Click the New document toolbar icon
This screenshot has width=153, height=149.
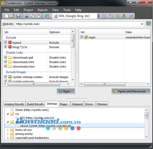[x=7, y=16]
